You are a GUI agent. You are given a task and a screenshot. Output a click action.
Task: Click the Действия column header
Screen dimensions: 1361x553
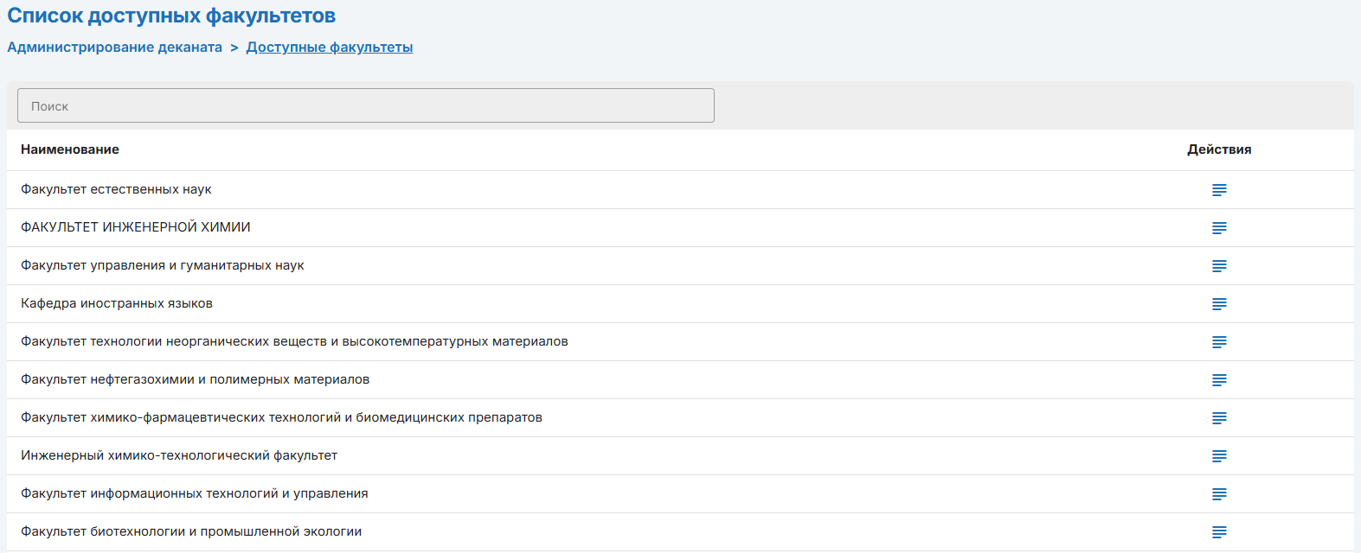click(x=1219, y=149)
